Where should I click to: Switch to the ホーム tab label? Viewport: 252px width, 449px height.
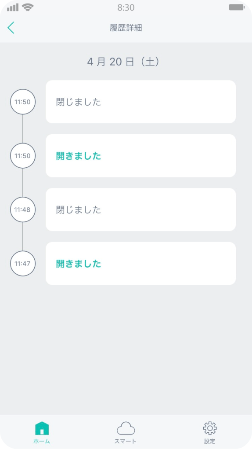pos(42,441)
